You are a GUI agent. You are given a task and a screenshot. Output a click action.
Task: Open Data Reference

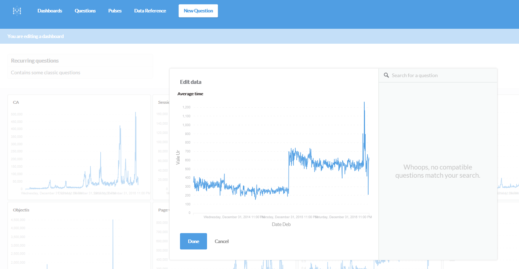[150, 11]
